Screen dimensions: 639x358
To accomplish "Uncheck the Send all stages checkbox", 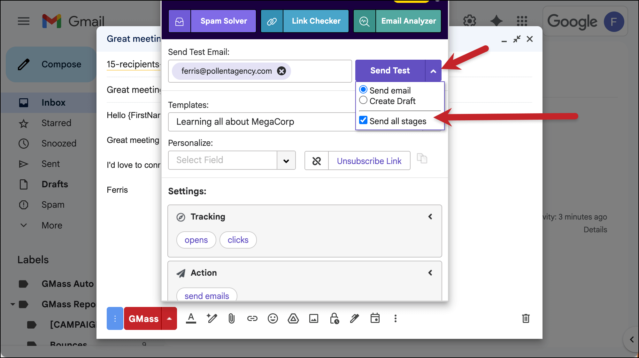I will click(x=363, y=120).
